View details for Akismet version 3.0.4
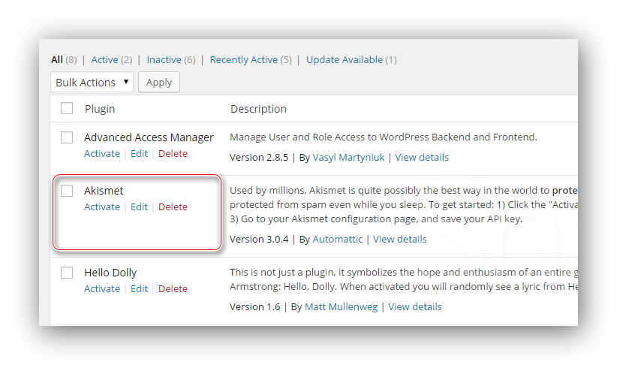The height and width of the screenshot is (365, 617). pos(399,239)
